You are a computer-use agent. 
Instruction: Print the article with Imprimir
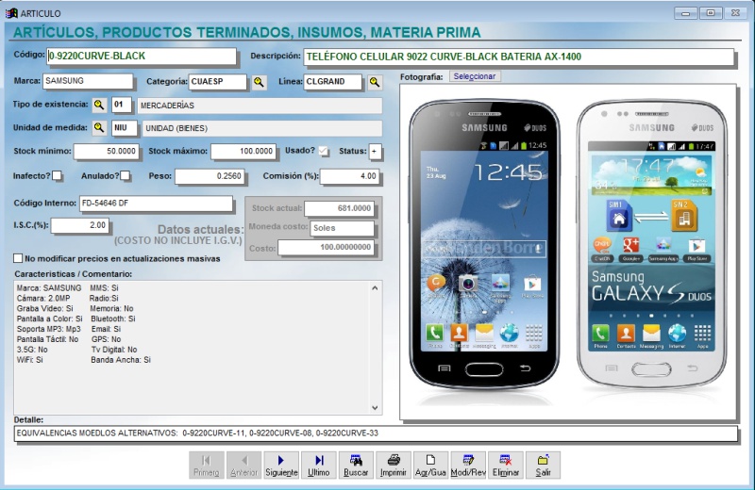click(x=394, y=465)
